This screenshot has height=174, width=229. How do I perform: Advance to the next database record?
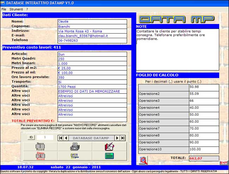117,138
